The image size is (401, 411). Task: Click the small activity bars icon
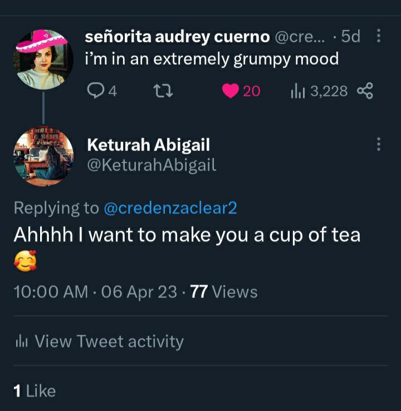[x=22, y=341]
